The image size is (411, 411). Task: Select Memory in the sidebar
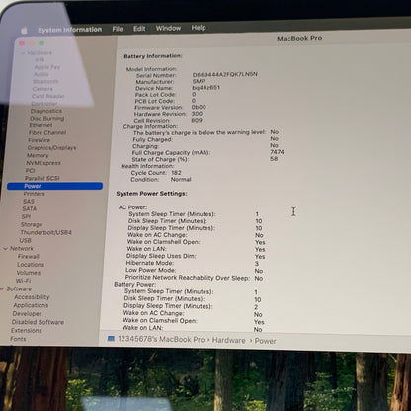pos(38,155)
